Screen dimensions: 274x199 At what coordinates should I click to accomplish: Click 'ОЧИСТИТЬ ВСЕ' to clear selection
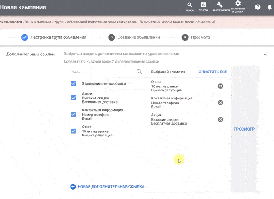click(213, 72)
